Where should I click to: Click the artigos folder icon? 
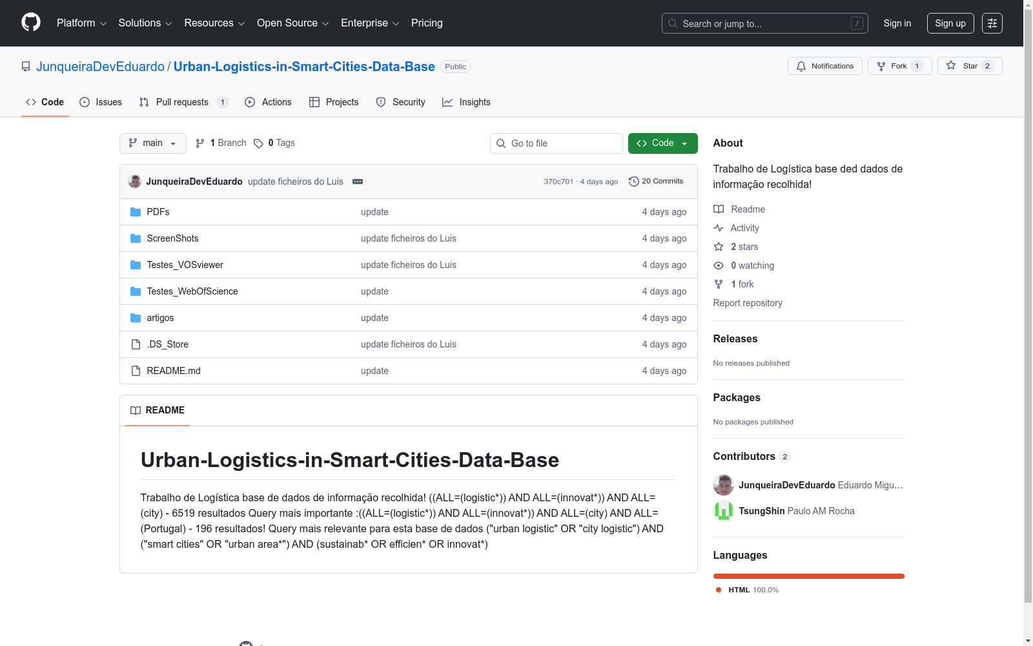[x=136, y=318]
